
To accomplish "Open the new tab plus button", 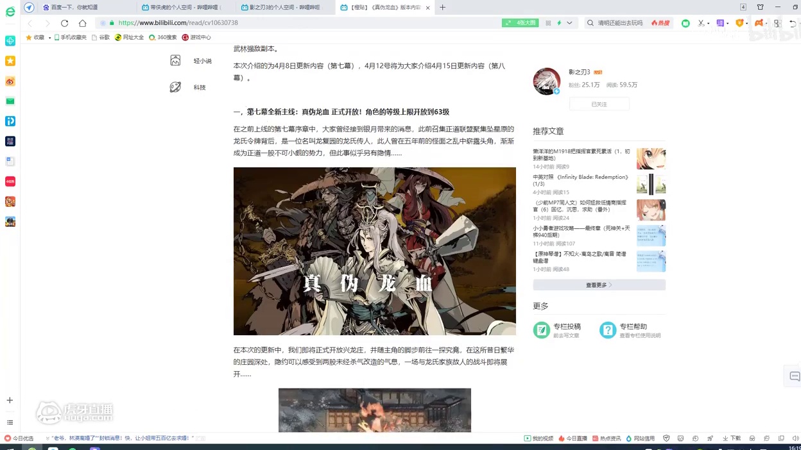I will click(442, 8).
